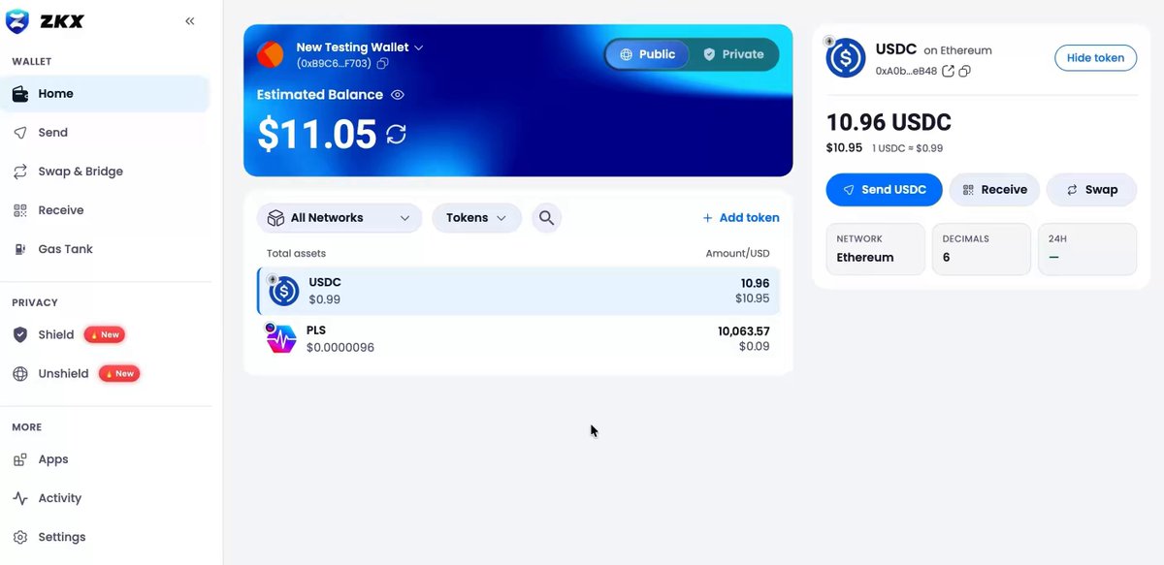Open the All Networks dropdown
Viewport: 1164px width, 565px height.
(339, 218)
